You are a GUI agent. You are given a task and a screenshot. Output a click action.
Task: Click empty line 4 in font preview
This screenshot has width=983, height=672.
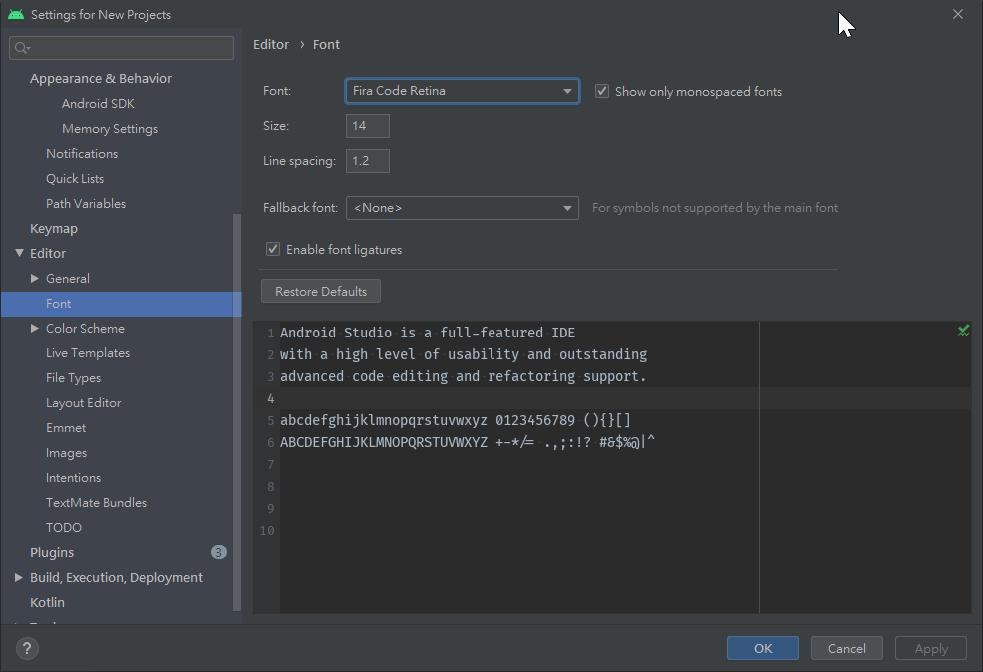click(519, 398)
